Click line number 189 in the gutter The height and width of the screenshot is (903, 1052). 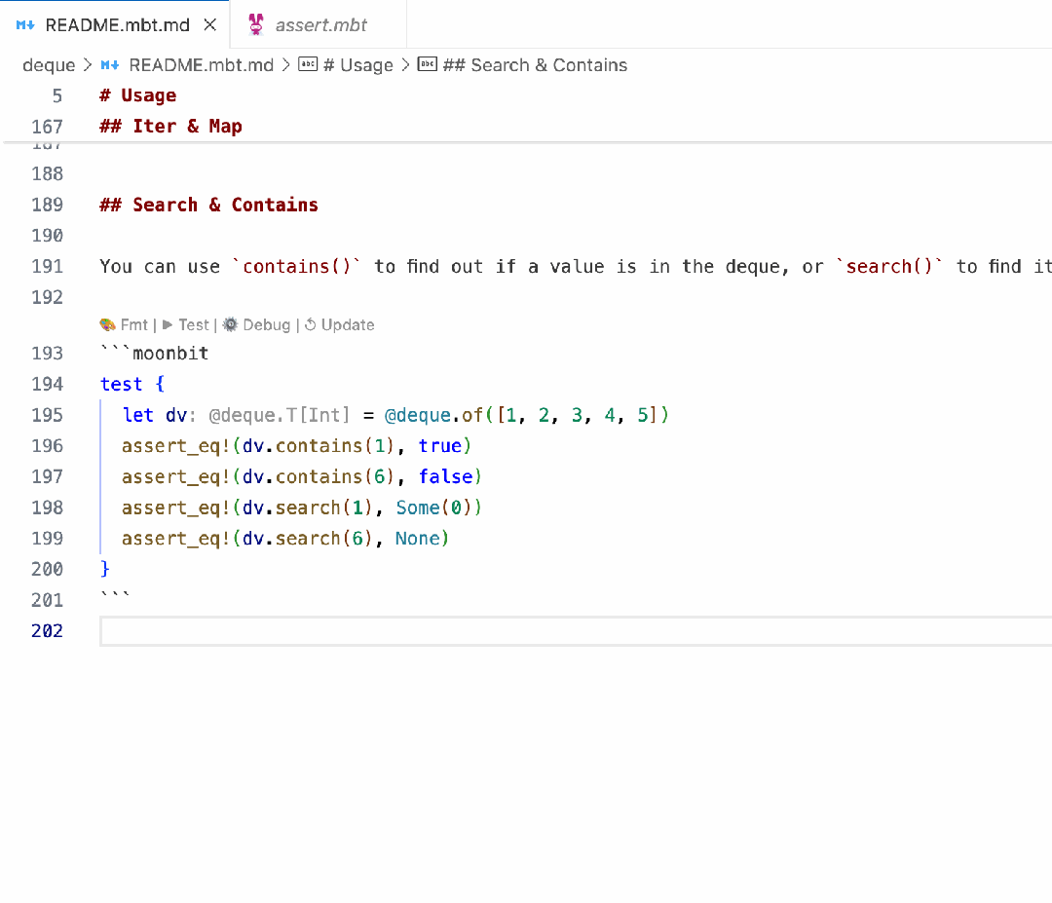tap(47, 206)
